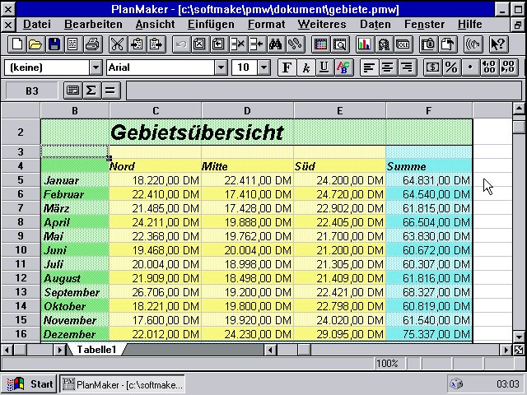
Task: Click the formula input field
Action: [324, 91]
